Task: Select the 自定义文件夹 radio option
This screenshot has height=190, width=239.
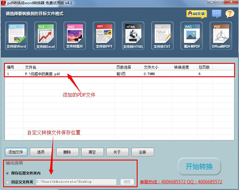Action: [x=19, y=182]
